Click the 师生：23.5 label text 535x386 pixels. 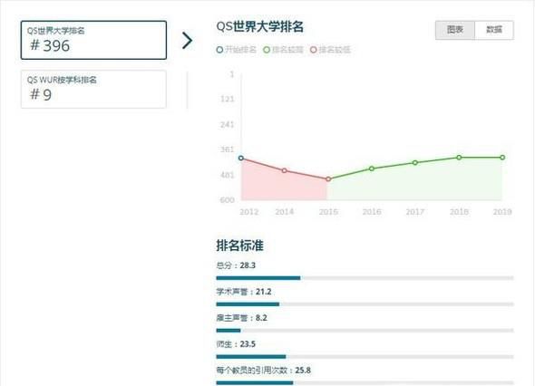[x=236, y=343]
